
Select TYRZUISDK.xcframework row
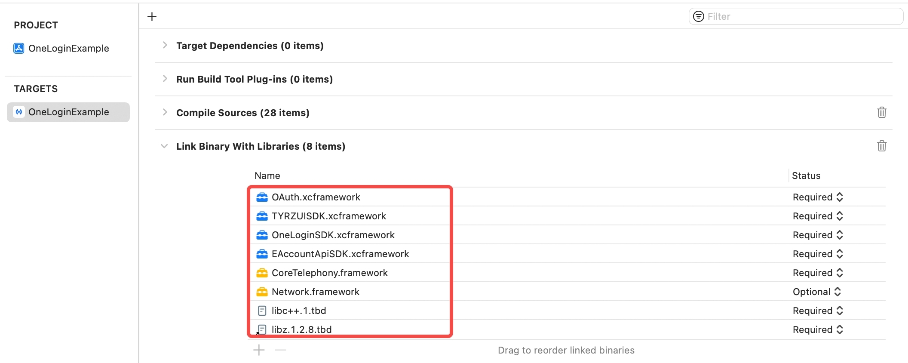point(567,216)
